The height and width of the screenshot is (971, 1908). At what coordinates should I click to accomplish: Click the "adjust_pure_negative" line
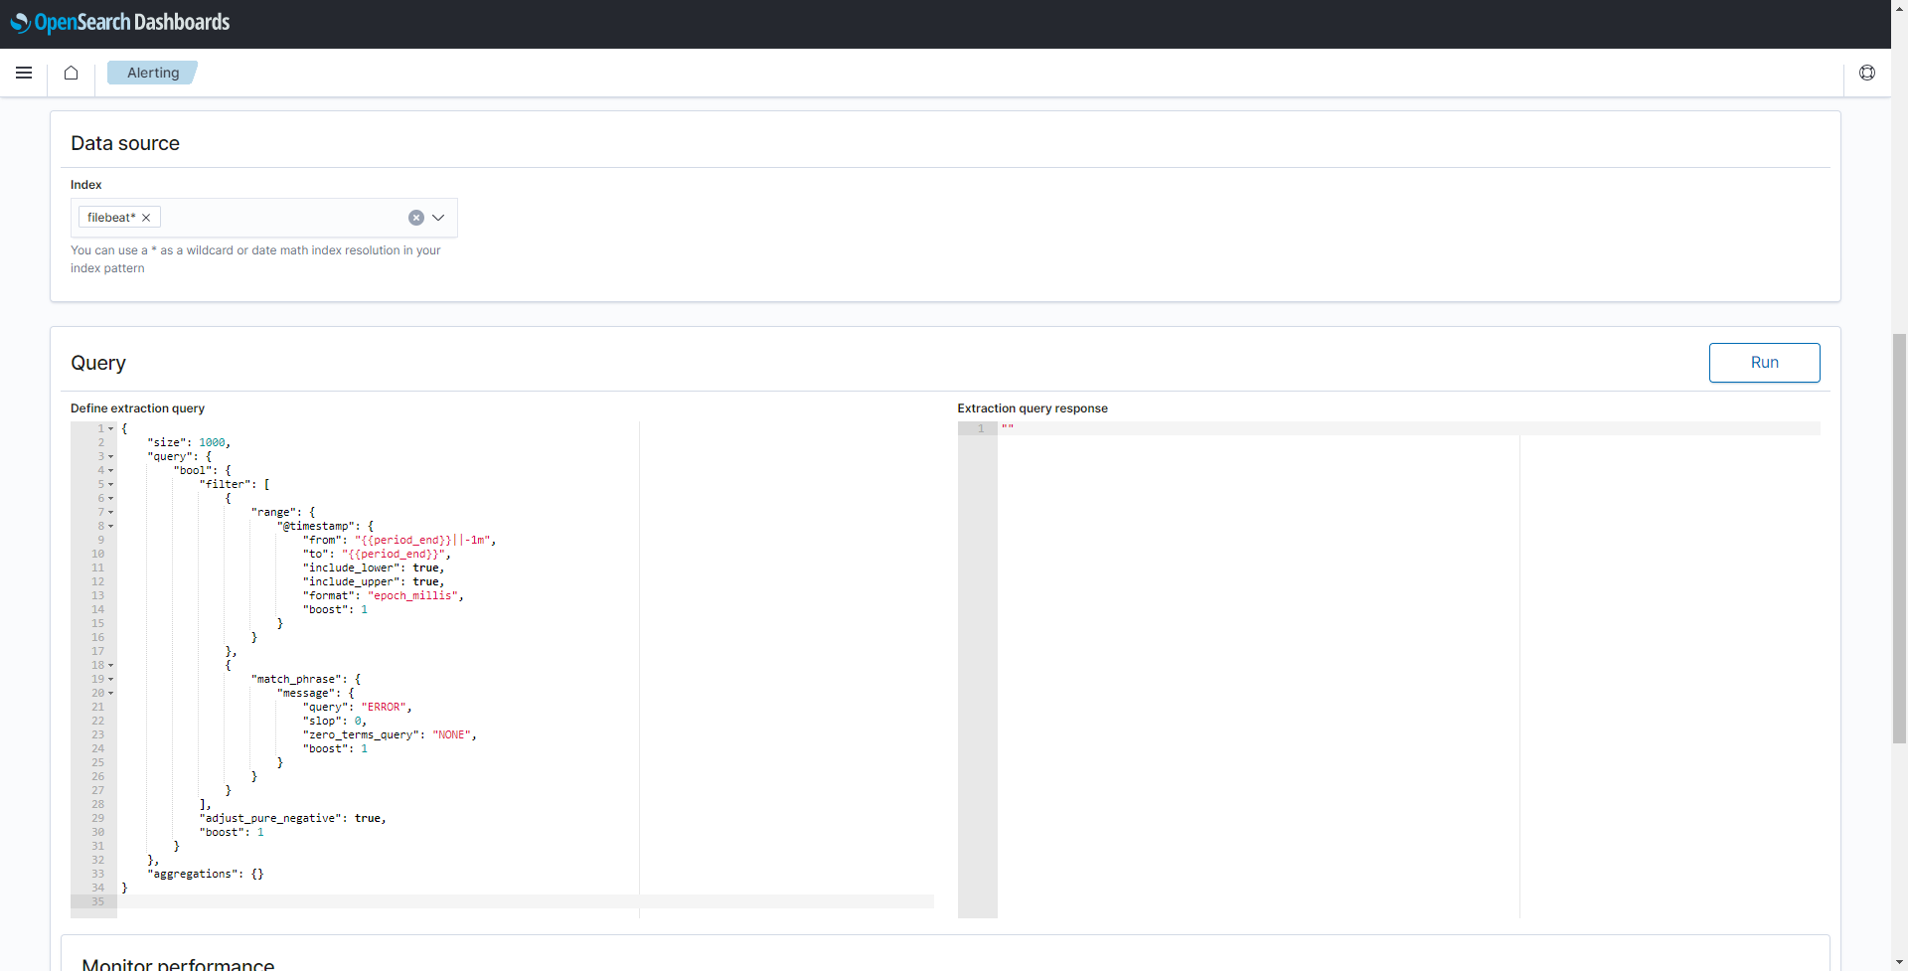coord(292,818)
